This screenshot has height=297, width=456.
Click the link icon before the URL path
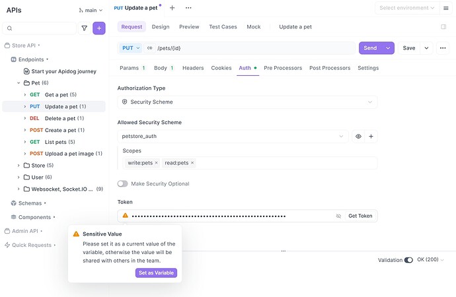click(149, 48)
